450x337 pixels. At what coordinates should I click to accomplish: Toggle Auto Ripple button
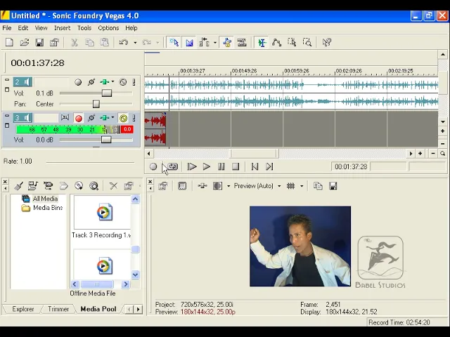tap(204, 42)
